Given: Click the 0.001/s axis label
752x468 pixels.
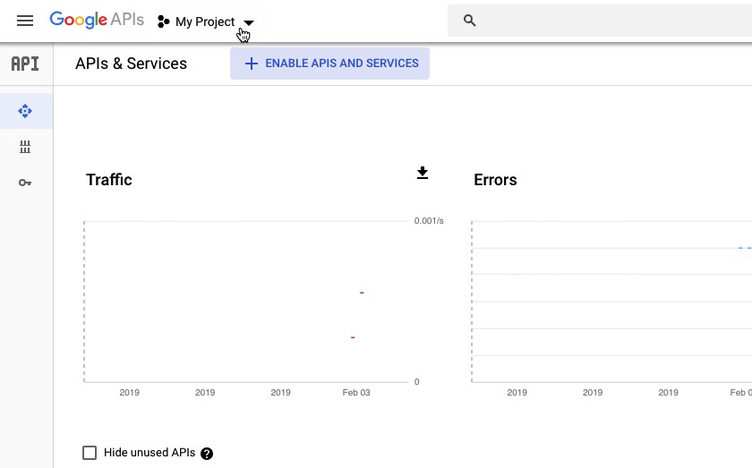Looking at the screenshot, I should [x=429, y=220].
